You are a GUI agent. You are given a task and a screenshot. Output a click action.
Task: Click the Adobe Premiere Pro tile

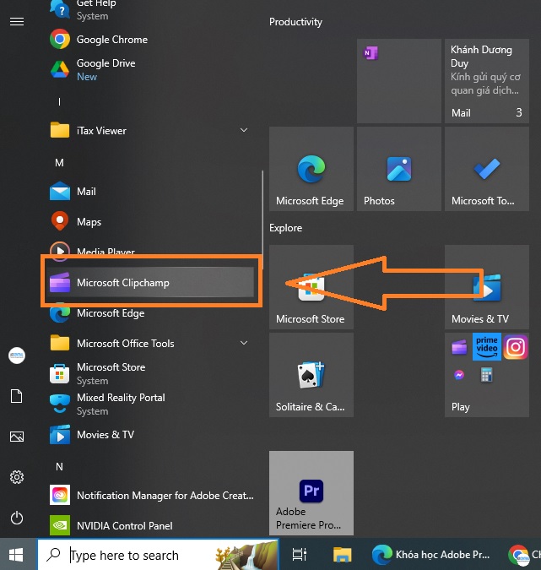point(311,492)
